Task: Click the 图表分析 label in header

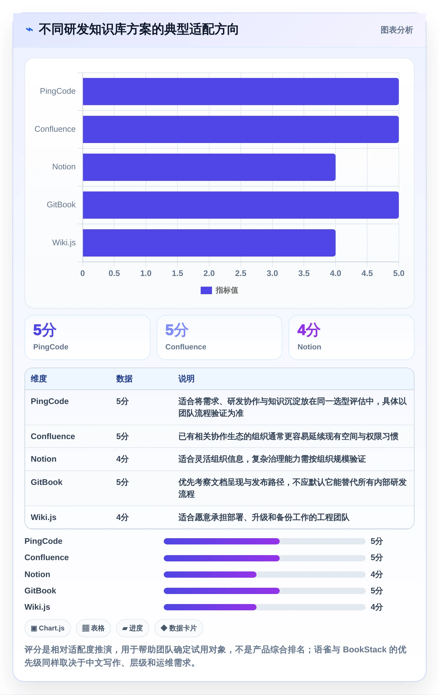Action: 396,30
